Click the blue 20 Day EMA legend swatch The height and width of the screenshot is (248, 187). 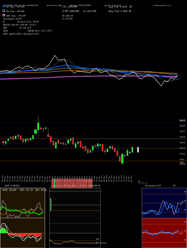tap(4, 6)
